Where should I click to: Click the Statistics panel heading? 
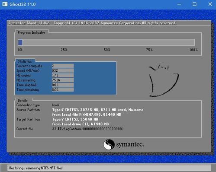tap(25, 61)
